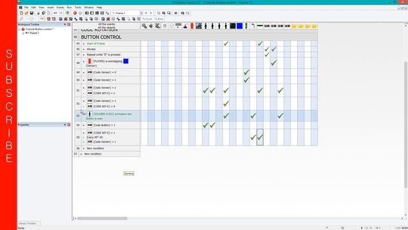Click the vertical scrollbar of event editor

405,124
